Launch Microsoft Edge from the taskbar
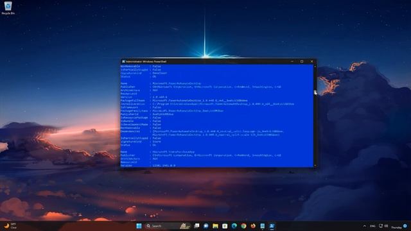The height and width of the screenshot is (231, 411). click(x=234, y=226)
